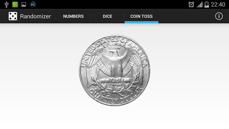Tap the olive branch wreath on the coin
This screenshot has height=129, width=229.
[115, 86]
